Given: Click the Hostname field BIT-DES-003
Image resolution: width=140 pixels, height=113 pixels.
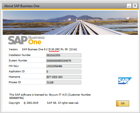Looking at the screenshot, I should coord(64,77).
